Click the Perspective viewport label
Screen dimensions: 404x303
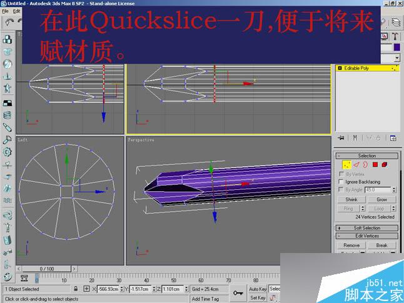141,140
